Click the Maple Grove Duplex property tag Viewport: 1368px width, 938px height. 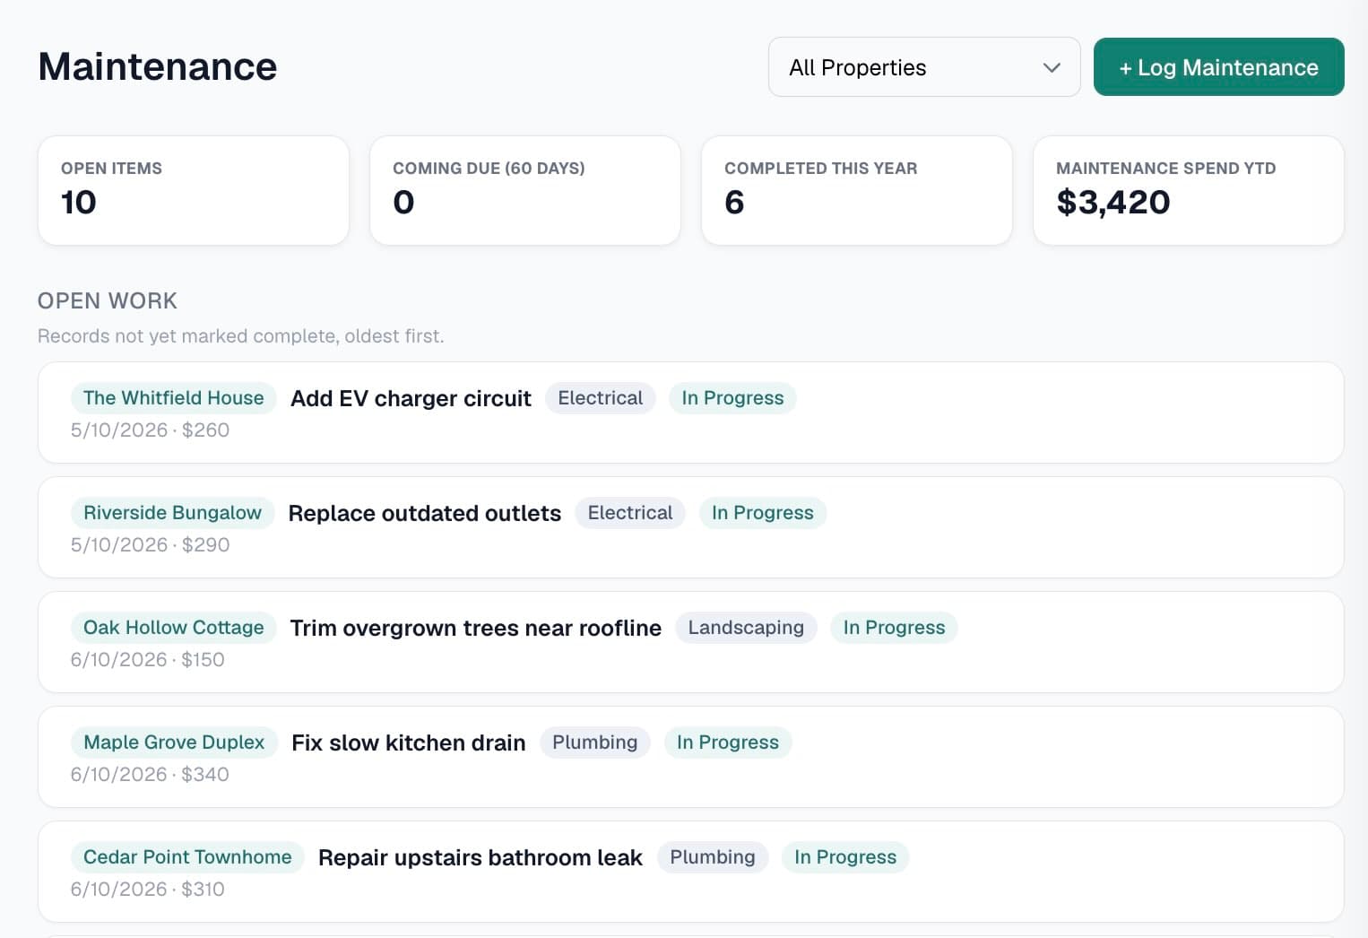coord(174,743)
